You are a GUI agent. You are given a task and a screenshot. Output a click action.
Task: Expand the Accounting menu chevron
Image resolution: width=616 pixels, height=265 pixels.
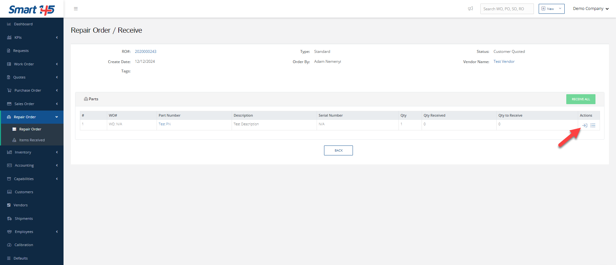57,165
